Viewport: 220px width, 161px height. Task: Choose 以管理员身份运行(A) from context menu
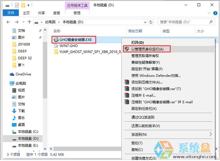(147, 49)
